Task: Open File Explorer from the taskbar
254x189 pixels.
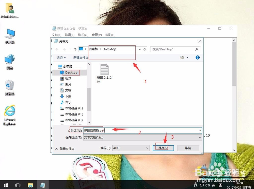Action: click(x=30, y=185)
